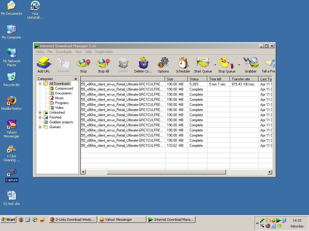
Task: Open the File menu
Action: click(50, 52)
